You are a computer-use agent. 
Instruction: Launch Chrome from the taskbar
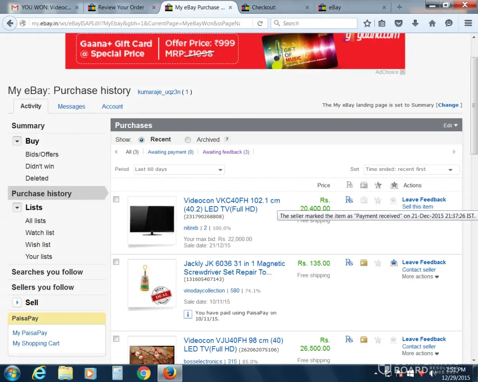143,373
